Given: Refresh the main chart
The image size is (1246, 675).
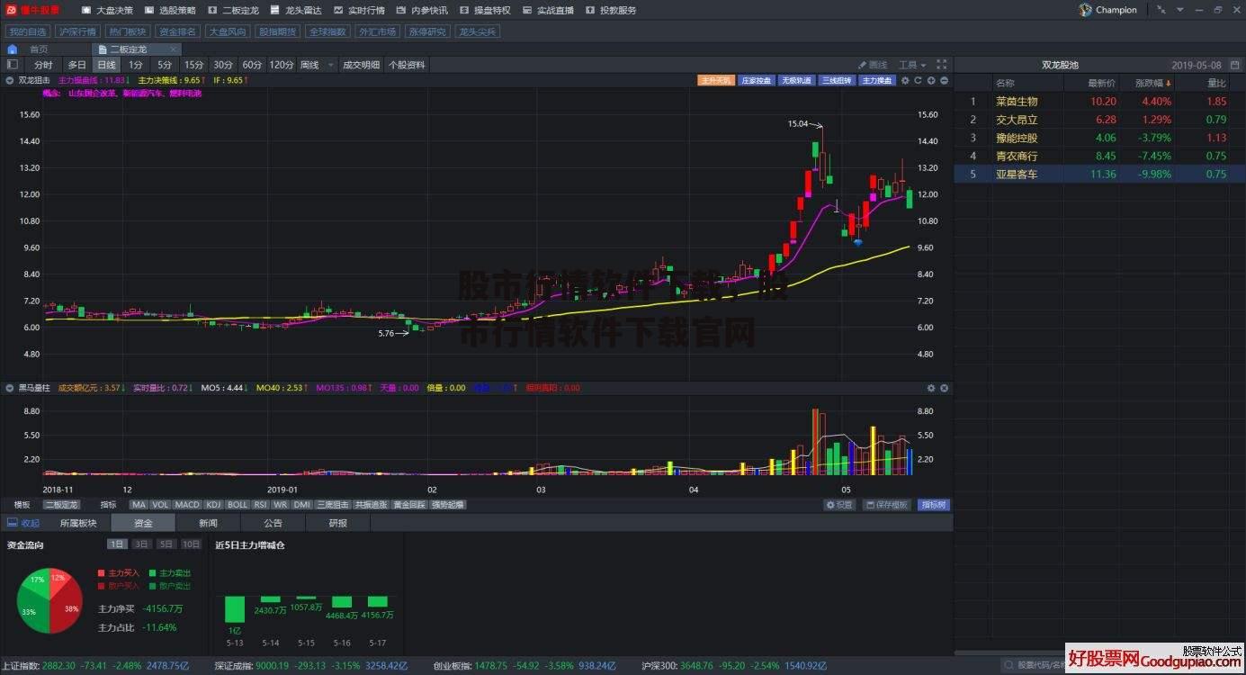Looking at the screenshot, I should tap(918, 80).
